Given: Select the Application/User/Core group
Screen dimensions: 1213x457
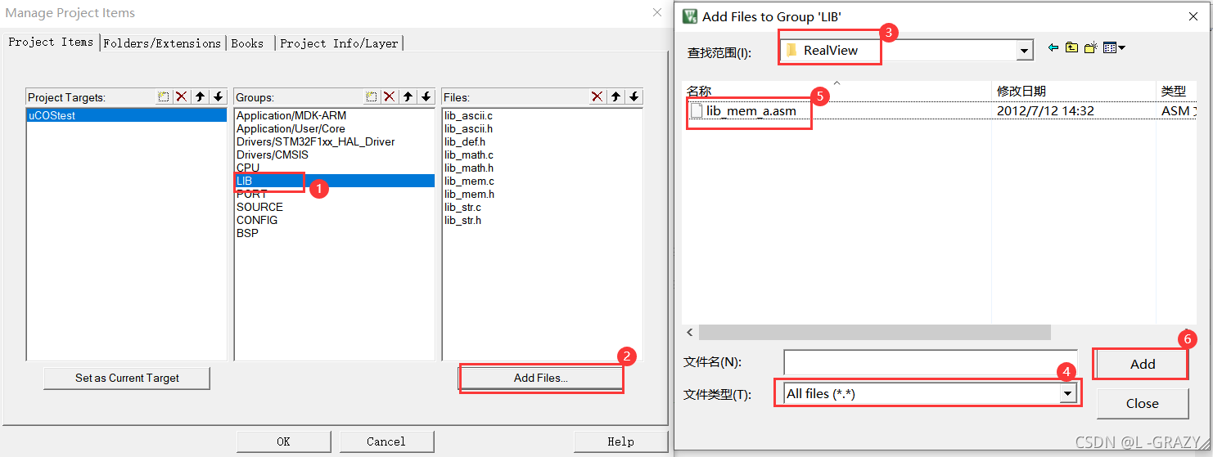Looking at the screenshot, I should (x=334, y=128).
